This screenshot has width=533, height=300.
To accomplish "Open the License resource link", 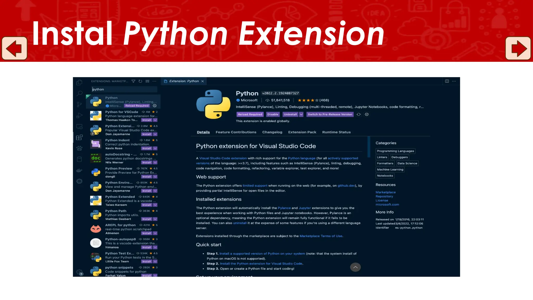I will (x=382, y=201).
